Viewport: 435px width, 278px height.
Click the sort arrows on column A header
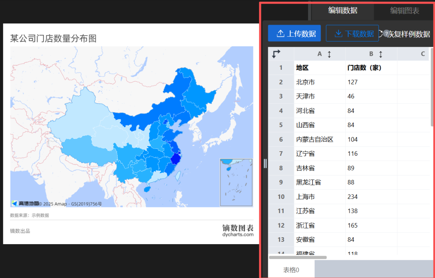point(329,54)
